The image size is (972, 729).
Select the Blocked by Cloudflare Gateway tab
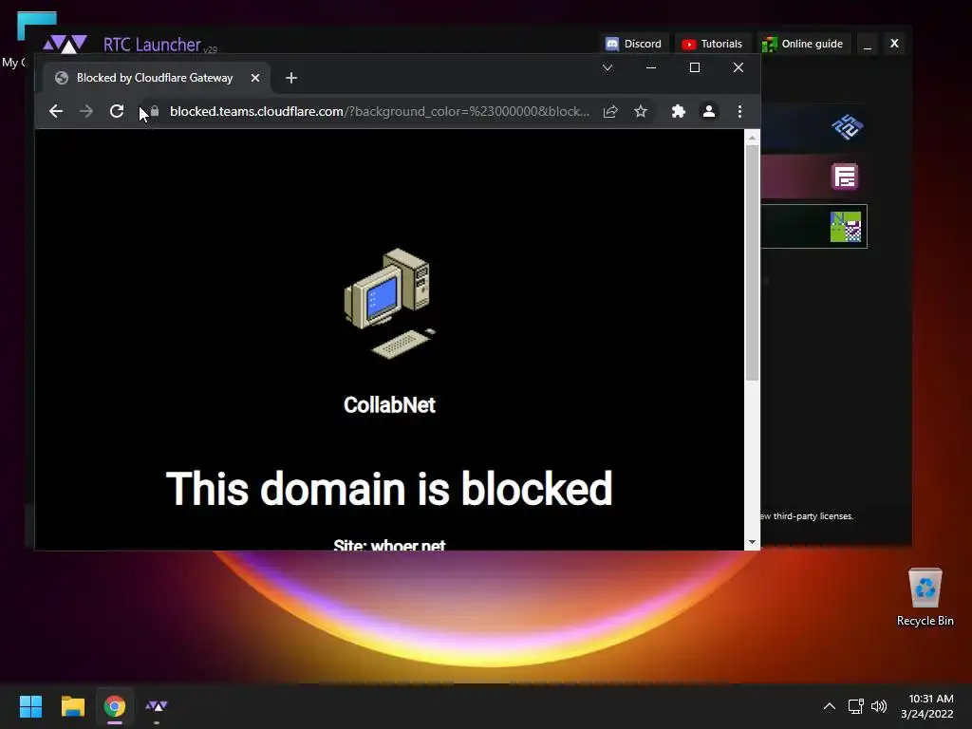pos(158,78)
